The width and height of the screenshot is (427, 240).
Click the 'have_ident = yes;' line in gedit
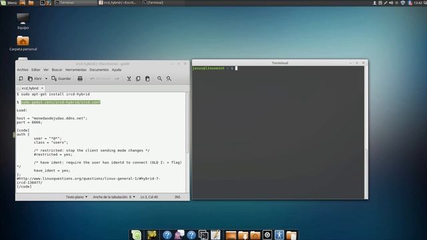tap(52, 171)
